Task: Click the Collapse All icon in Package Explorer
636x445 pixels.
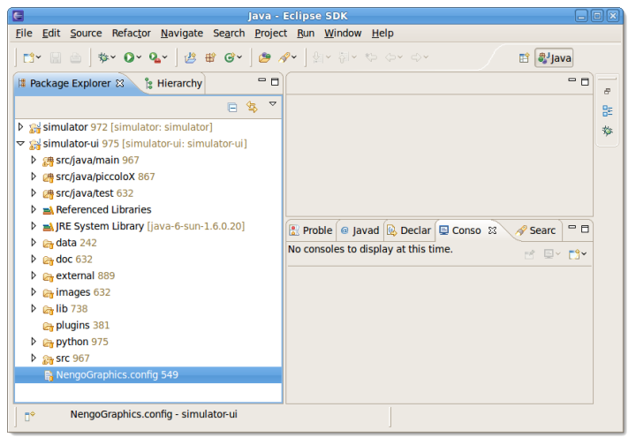Action: click(232, 108)
